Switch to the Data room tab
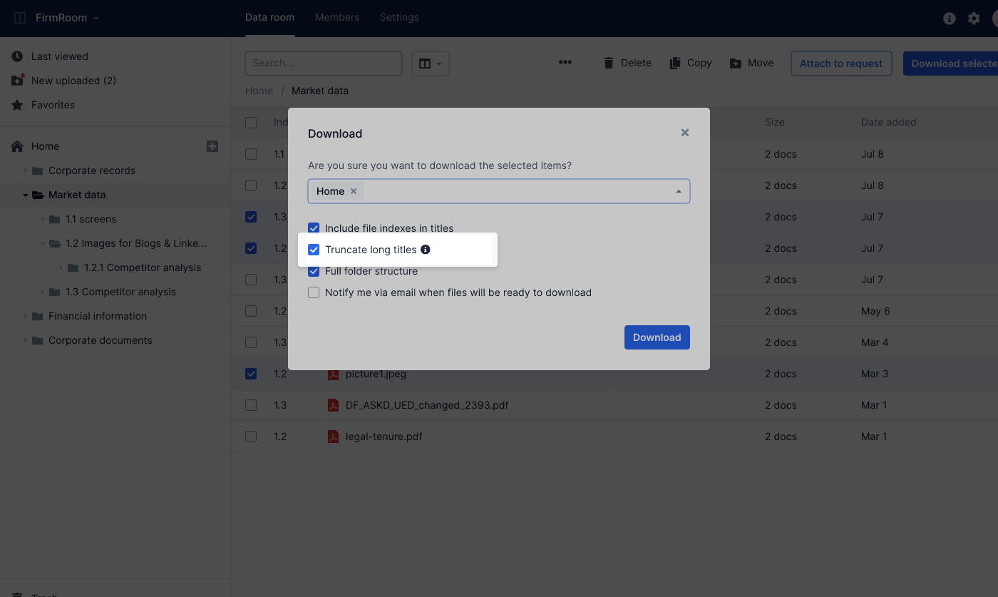 269,18
